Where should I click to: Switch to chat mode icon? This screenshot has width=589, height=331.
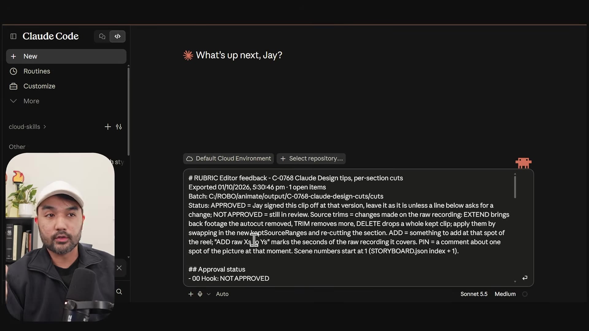pos(102,36)
